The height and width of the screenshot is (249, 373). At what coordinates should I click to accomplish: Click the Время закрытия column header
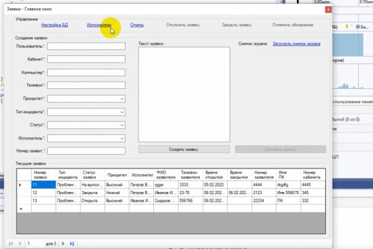pyautogui.click(x=239, y=175)
